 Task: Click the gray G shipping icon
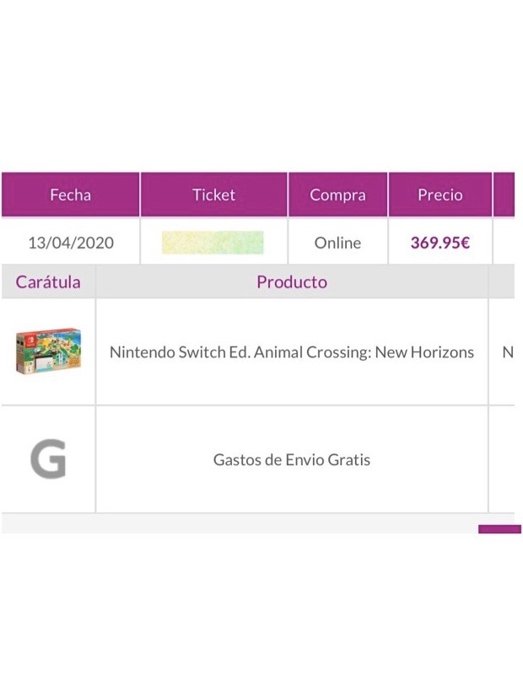pos(48,459)
